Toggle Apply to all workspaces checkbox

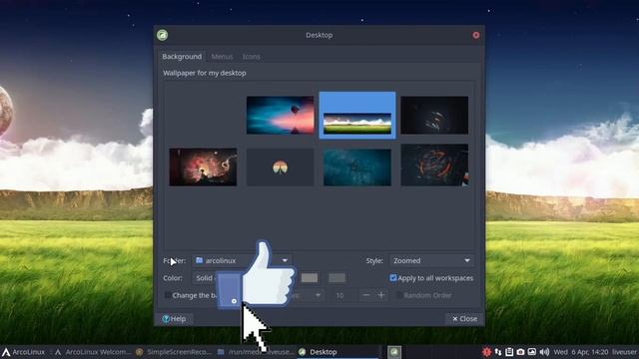[393, 278]
